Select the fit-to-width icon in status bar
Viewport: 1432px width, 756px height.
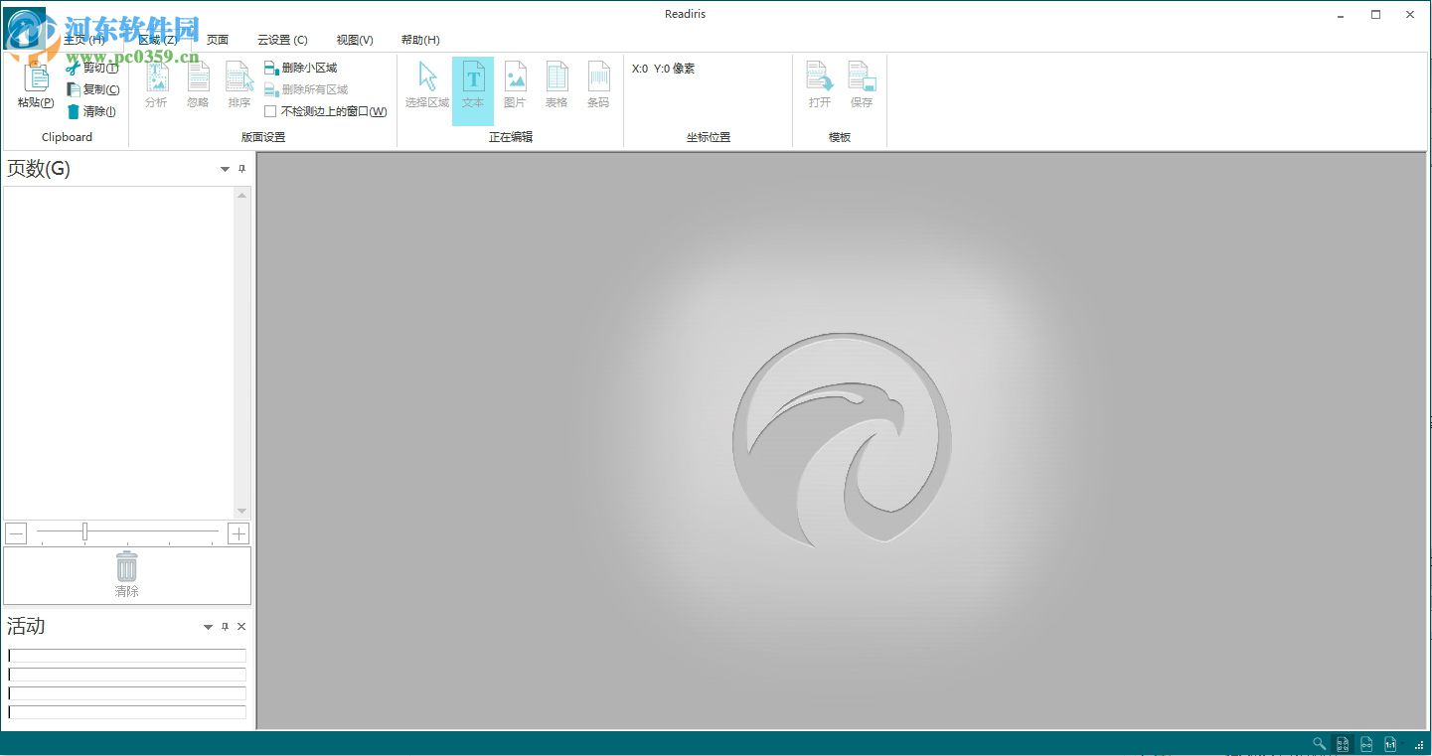click(1366, 744)
